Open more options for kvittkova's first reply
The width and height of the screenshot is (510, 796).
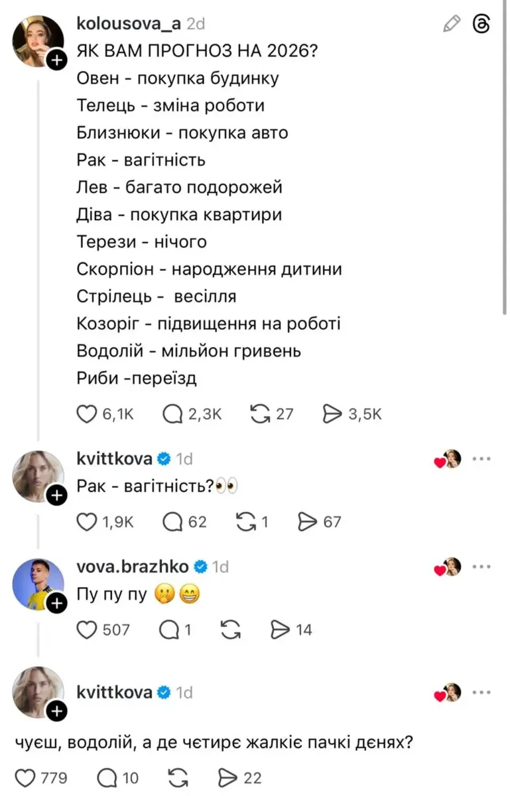coord(481,458)
